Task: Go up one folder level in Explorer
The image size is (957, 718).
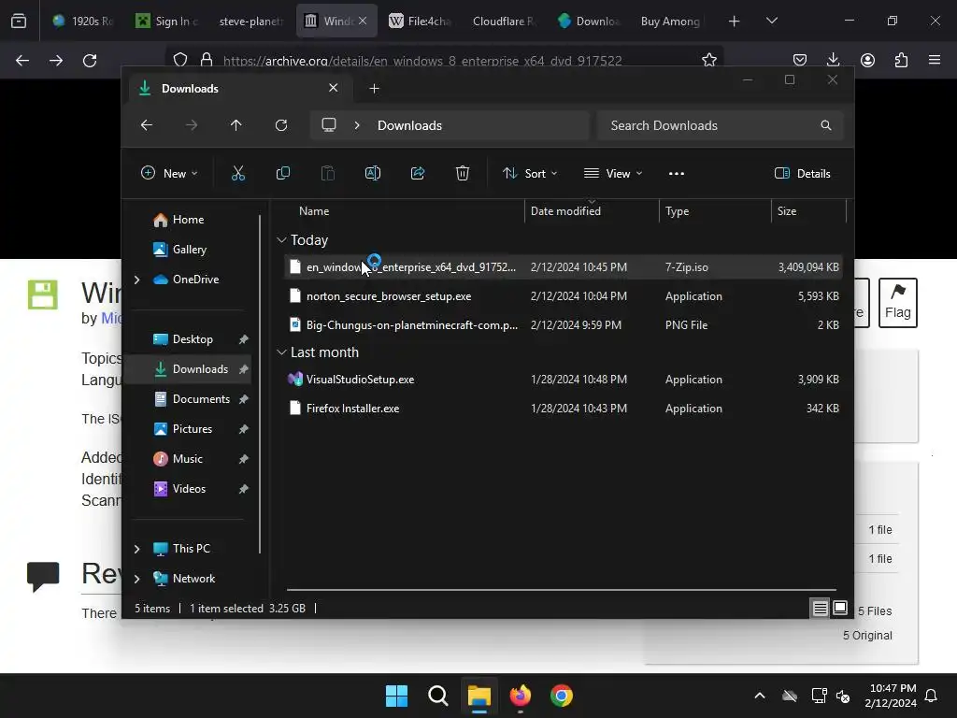Action: 236,125
